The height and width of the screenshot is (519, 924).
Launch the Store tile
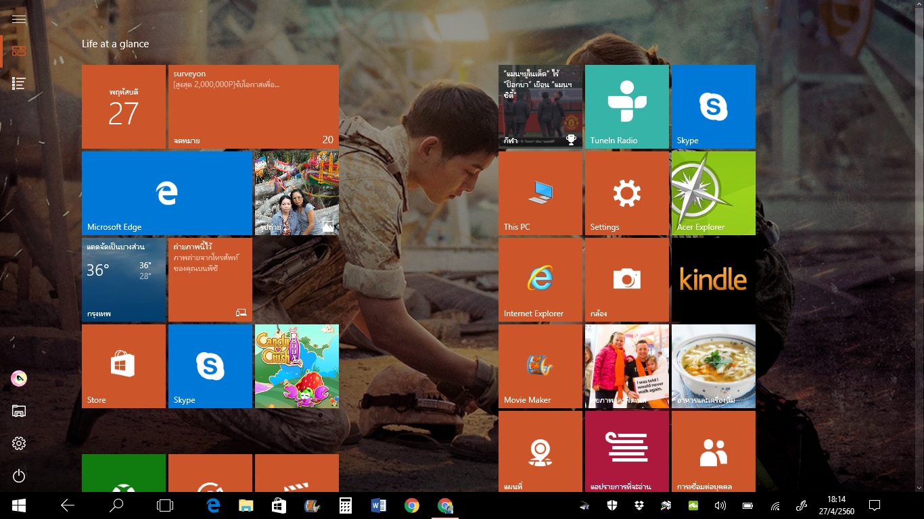pos(124,366)
